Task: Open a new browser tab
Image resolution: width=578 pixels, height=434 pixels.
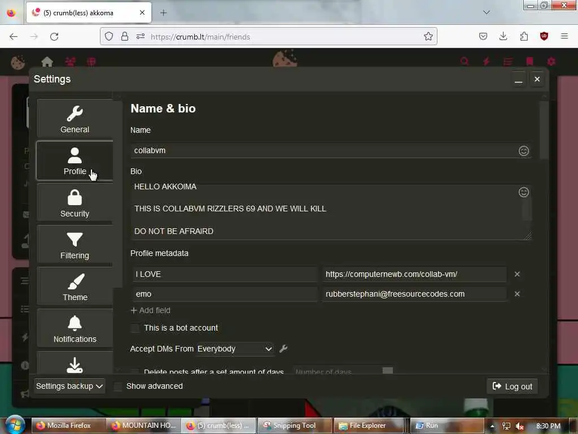Action: pyautogui.click(x=164, y=13)
